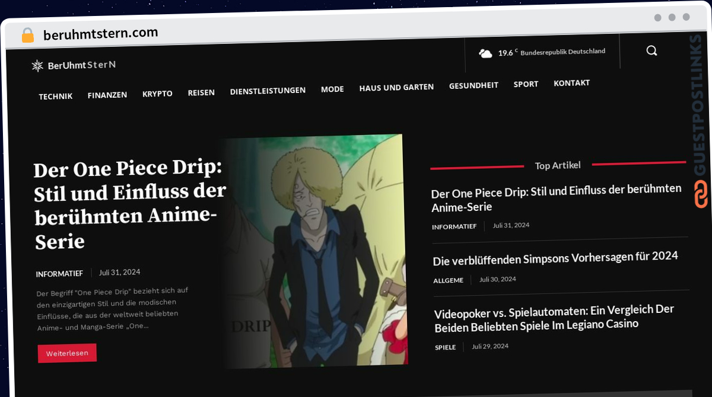
Task: Go to the Gesundheit section
Action: (x=473, y=85)
